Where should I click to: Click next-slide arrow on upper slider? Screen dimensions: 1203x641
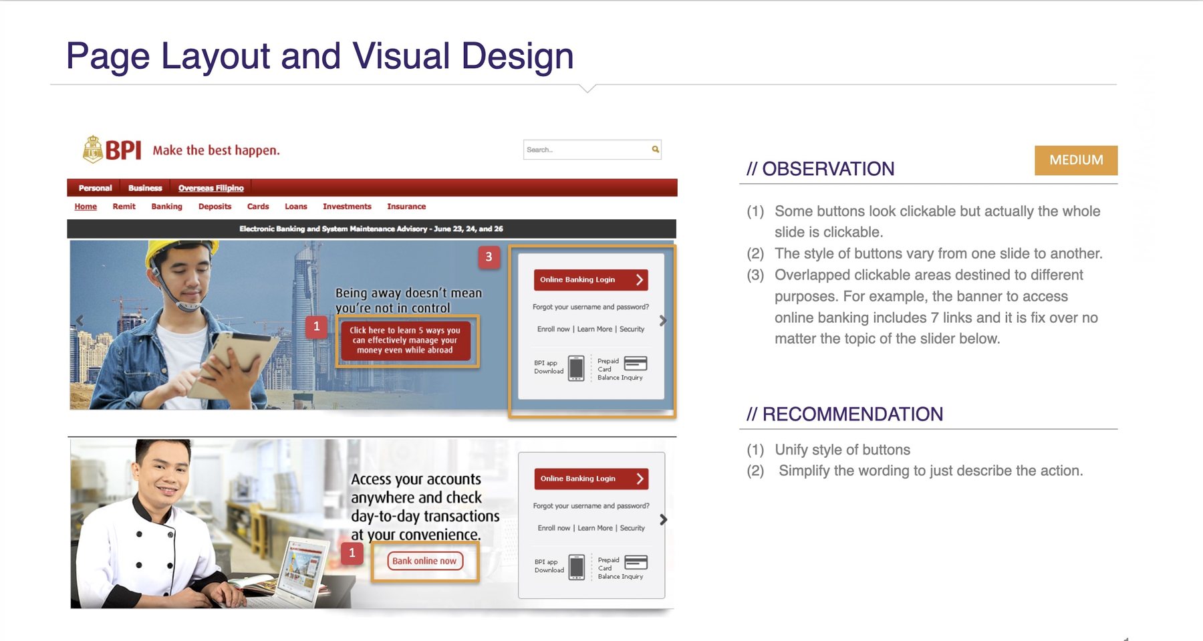coord(663,321)
